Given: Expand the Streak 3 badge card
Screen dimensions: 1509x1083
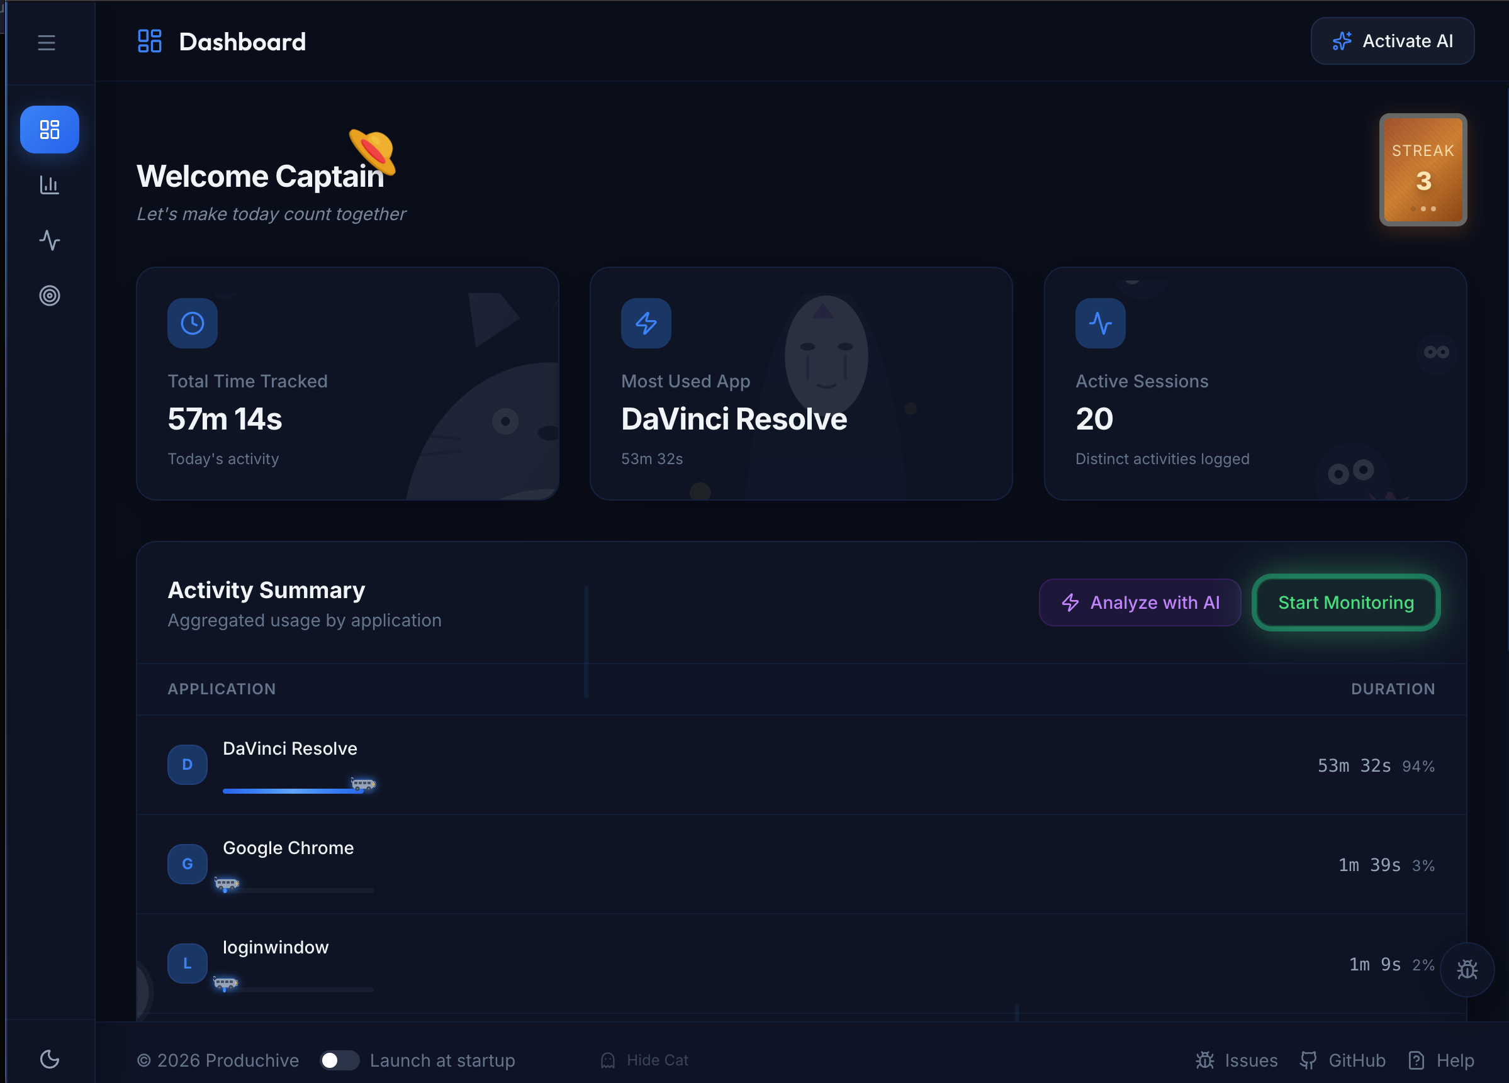Looking at the screenshot, I should coord(1423,170).
